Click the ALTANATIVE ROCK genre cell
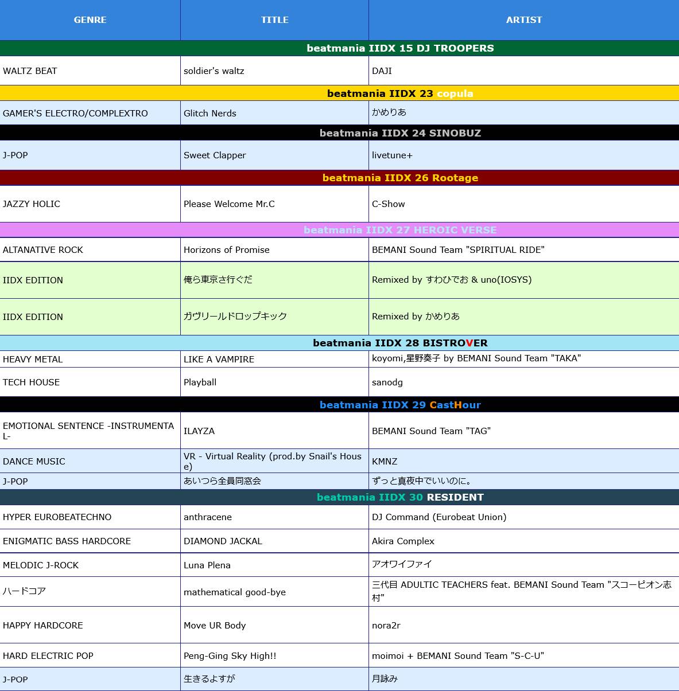 point(90,249)
